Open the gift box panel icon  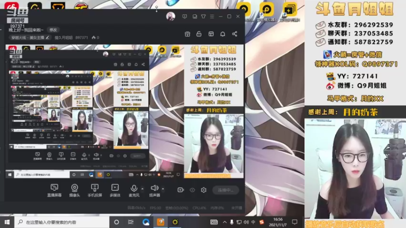coord(187,34)
